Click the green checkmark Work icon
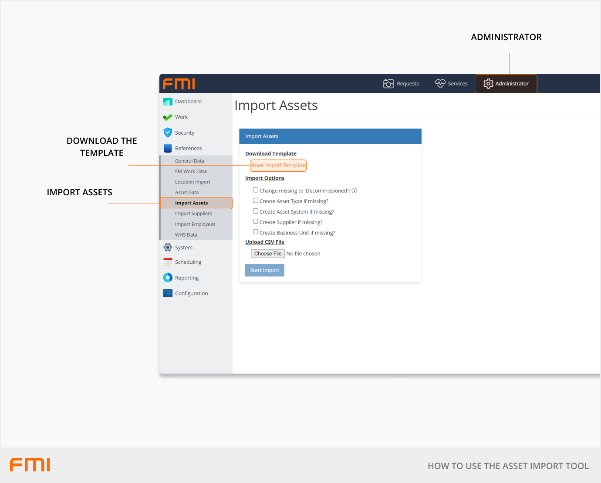Screen dimensions: 601x483 (x=168, y=117)
